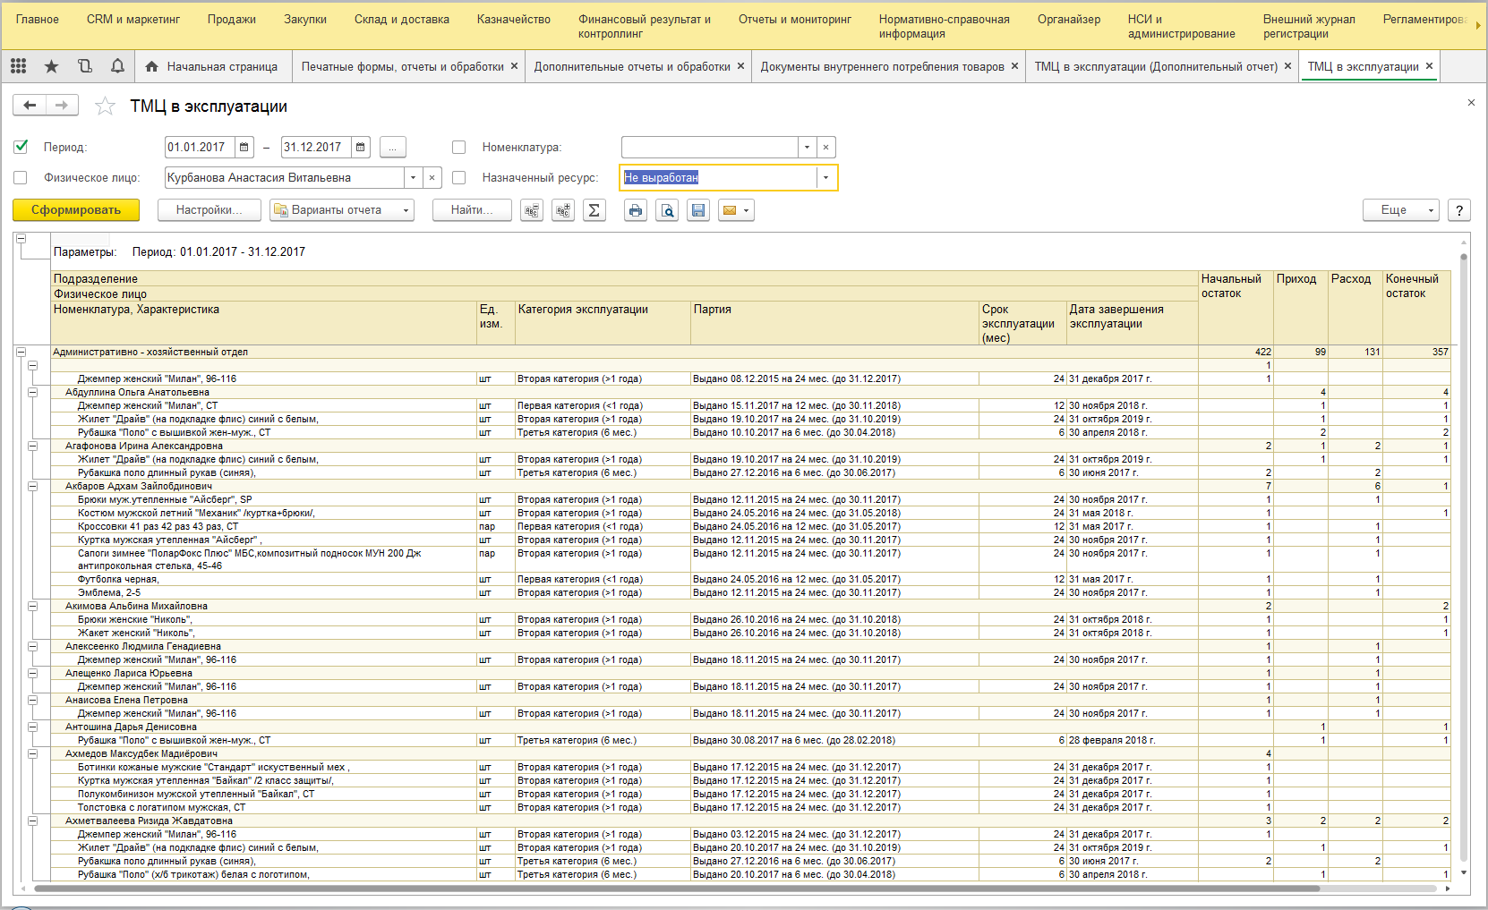Go forward with the right arrow button

[62, 106]
